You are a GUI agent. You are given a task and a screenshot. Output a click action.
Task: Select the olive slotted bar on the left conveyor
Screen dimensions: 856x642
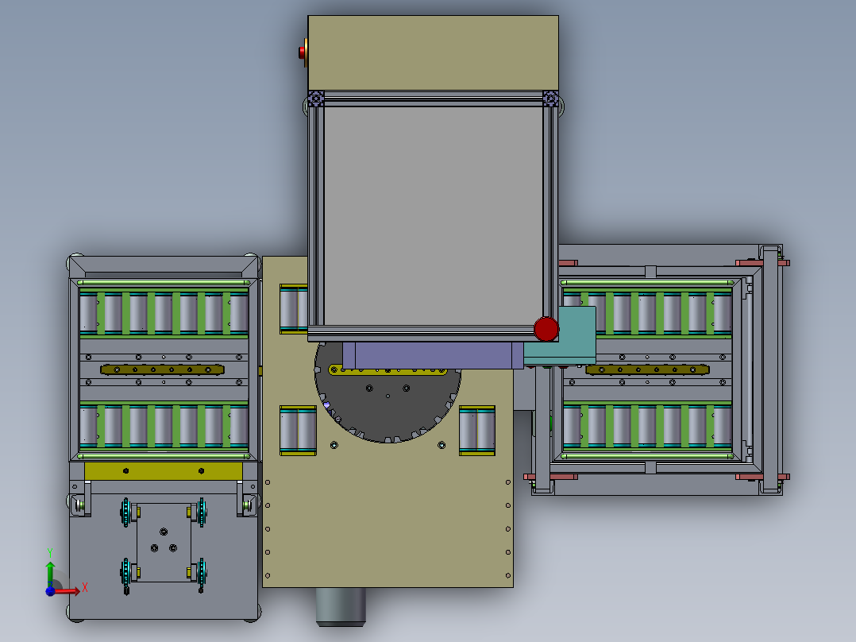tap(162, 370)
